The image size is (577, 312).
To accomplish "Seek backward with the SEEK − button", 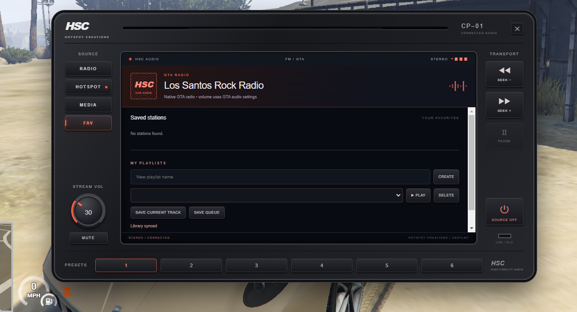I will pos(504,74).
